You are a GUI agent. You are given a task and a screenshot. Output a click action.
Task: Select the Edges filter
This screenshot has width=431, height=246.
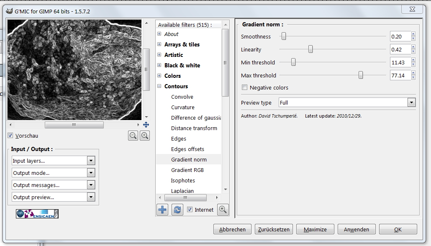point(179,138)
